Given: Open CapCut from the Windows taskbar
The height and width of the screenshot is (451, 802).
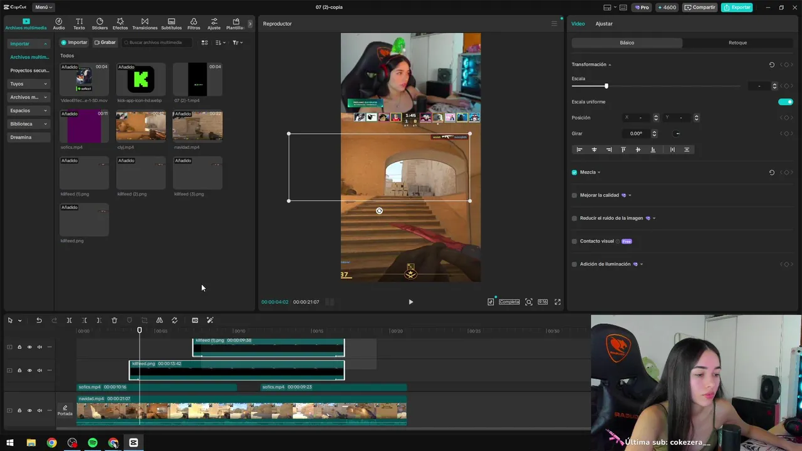Looking at the screenshot, I should (x=133, y=443).
